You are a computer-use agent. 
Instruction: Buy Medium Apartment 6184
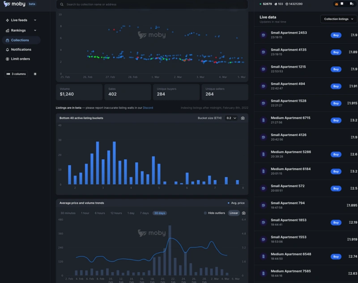point(336,172)
